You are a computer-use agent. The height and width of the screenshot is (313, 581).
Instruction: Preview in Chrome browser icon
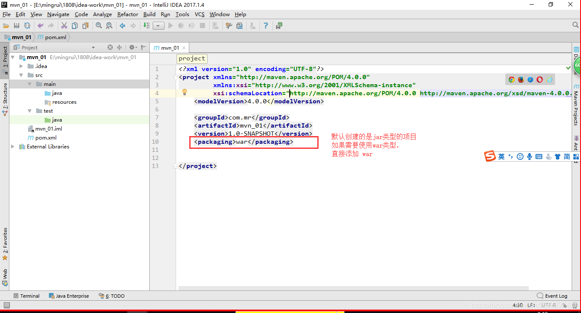(512, 80)
